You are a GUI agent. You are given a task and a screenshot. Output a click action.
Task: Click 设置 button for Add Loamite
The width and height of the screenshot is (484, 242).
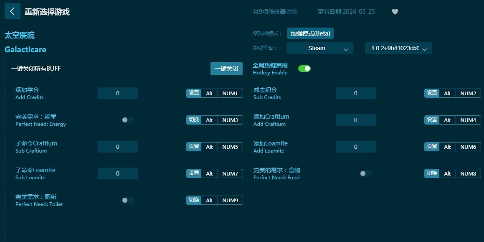click(x=432, y=147)
